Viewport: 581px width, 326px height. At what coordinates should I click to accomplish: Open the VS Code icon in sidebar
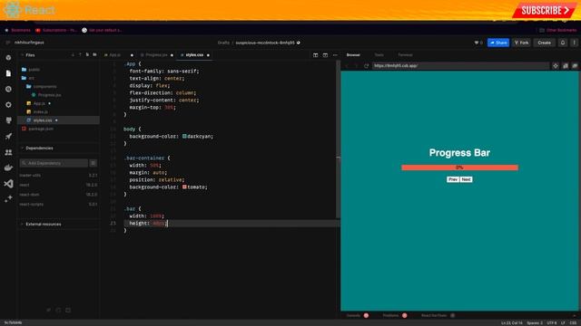tap(8, 184)
